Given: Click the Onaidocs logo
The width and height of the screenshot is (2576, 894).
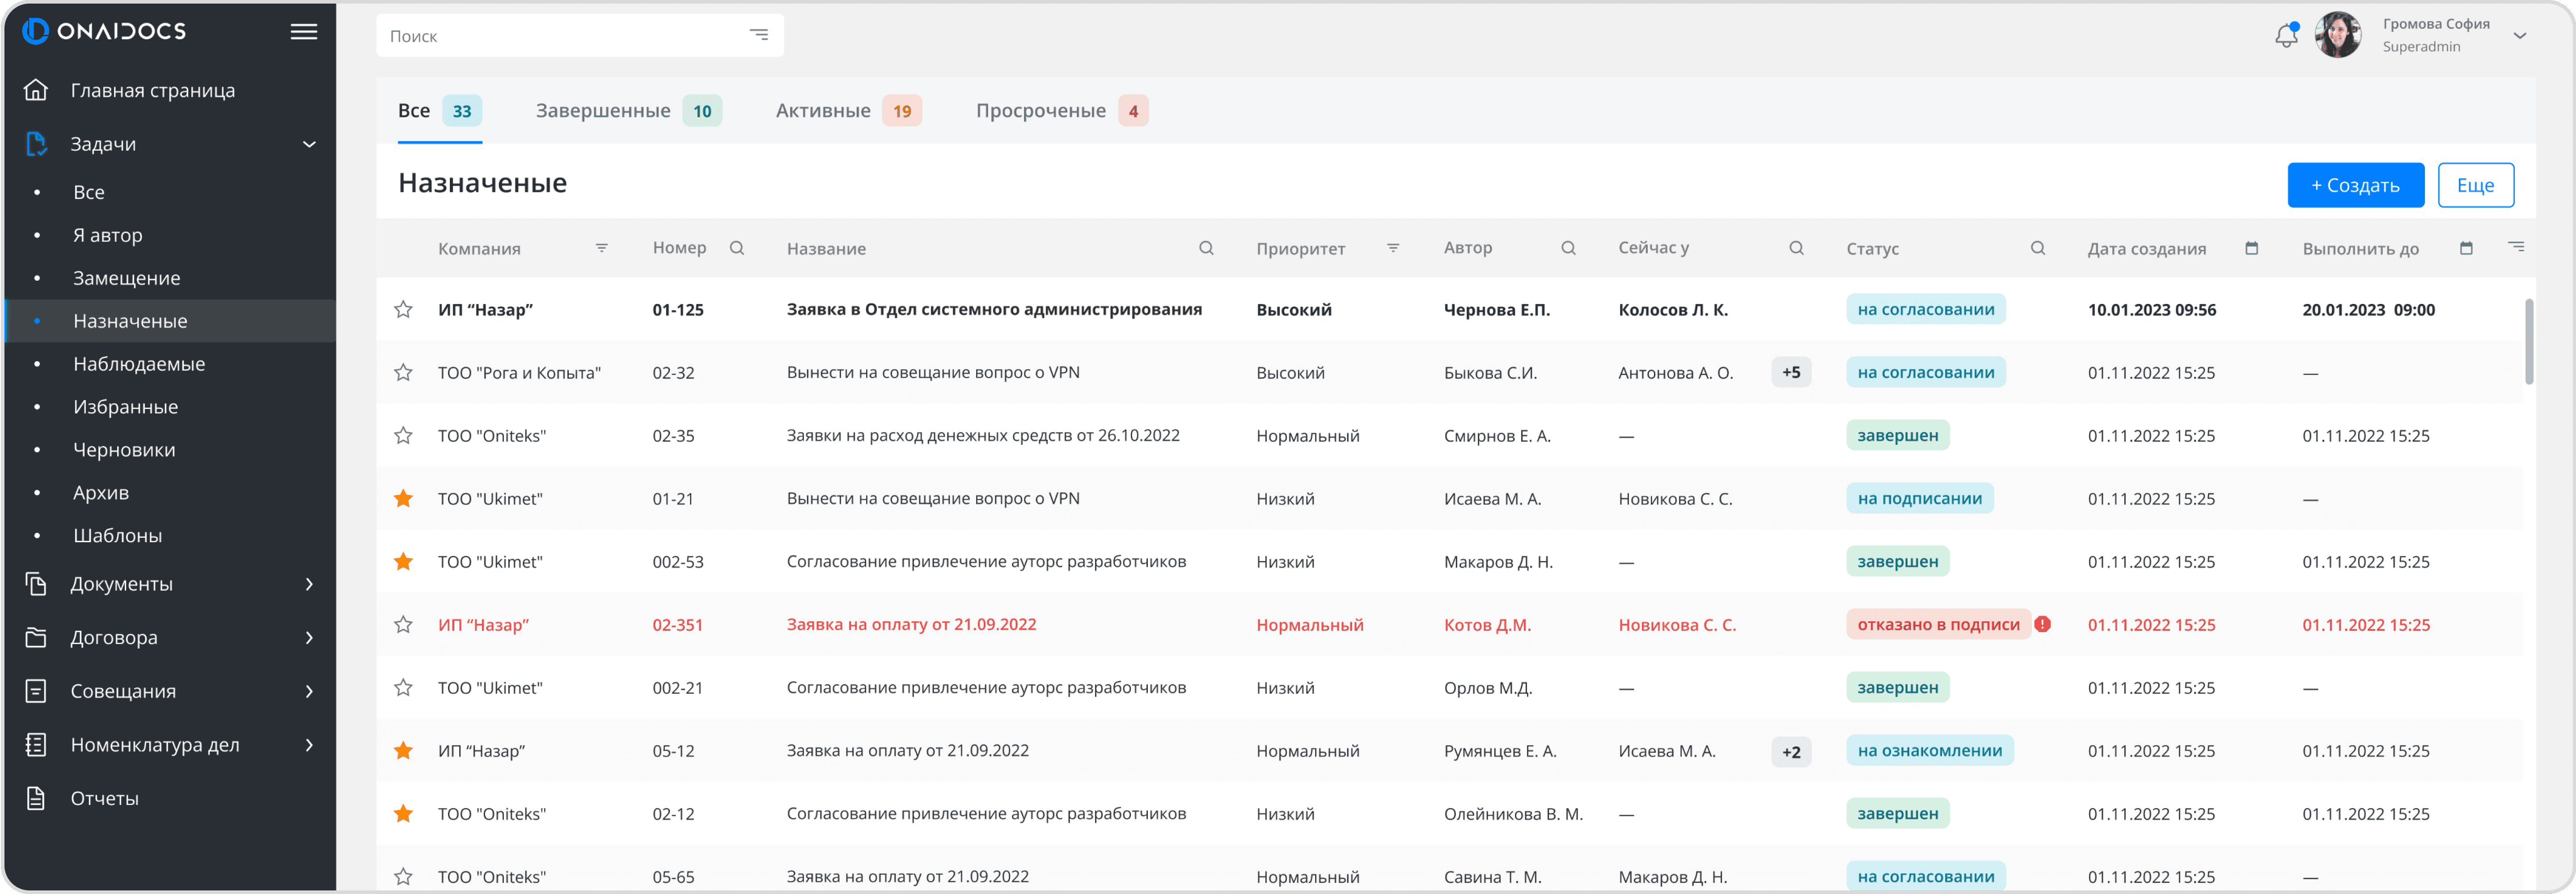Looking at the screenshot, I should click(x=104, y=31).
